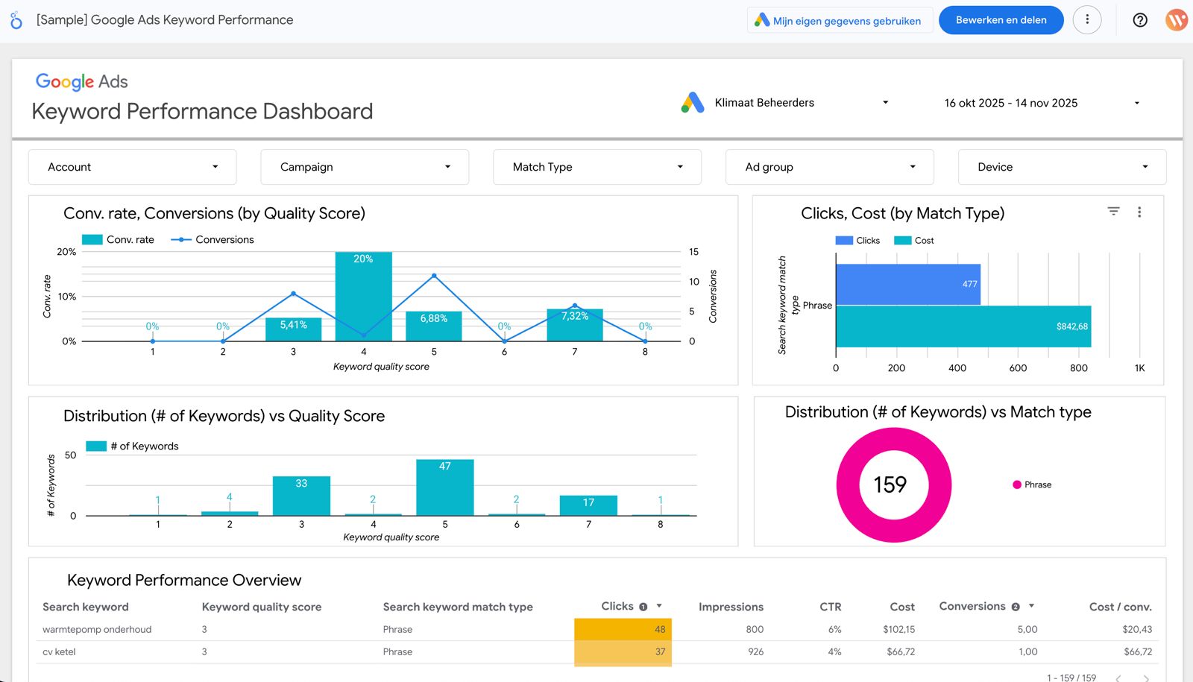Open the Match Type filter dropdown

pos(597,167)
